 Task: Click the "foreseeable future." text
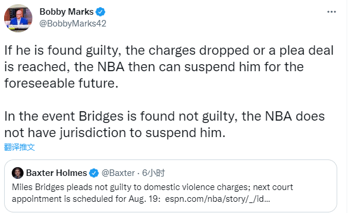(61, 83)
